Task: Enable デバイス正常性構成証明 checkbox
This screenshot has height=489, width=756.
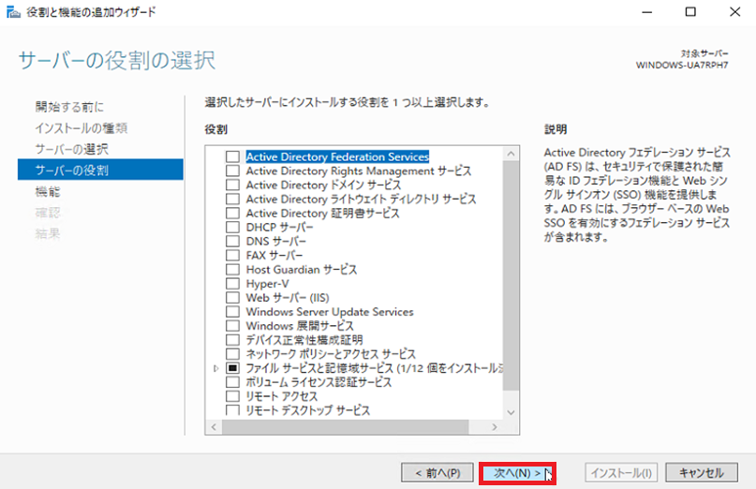Action: (x=232, y=340)
